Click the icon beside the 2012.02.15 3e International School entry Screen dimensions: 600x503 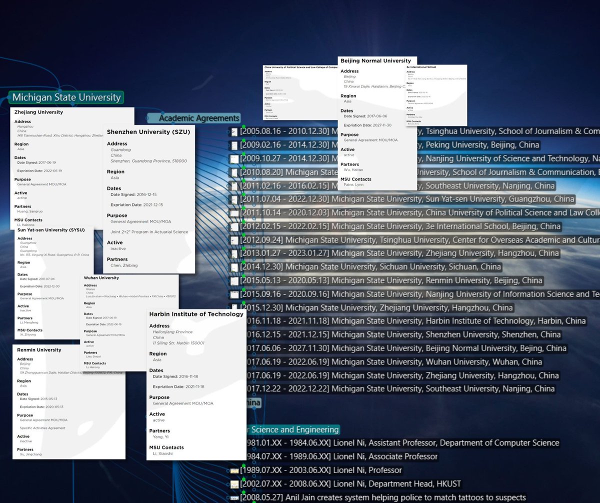234,226
